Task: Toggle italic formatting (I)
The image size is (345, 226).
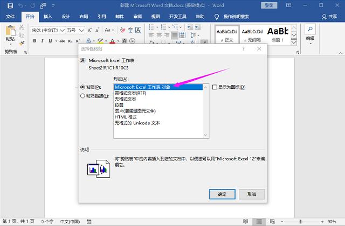Action: [42, 41]
